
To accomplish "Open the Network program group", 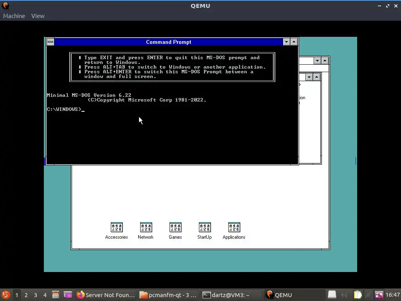I will point(146,230).
